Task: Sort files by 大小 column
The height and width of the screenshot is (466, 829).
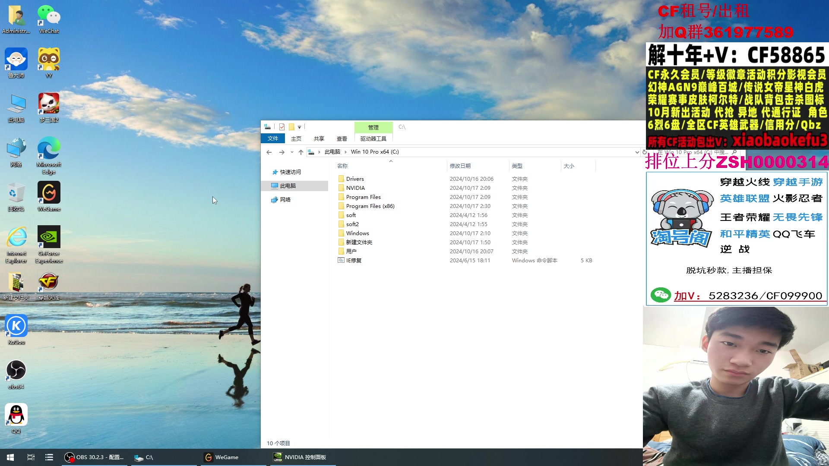Action: click(x=578, y=166)
